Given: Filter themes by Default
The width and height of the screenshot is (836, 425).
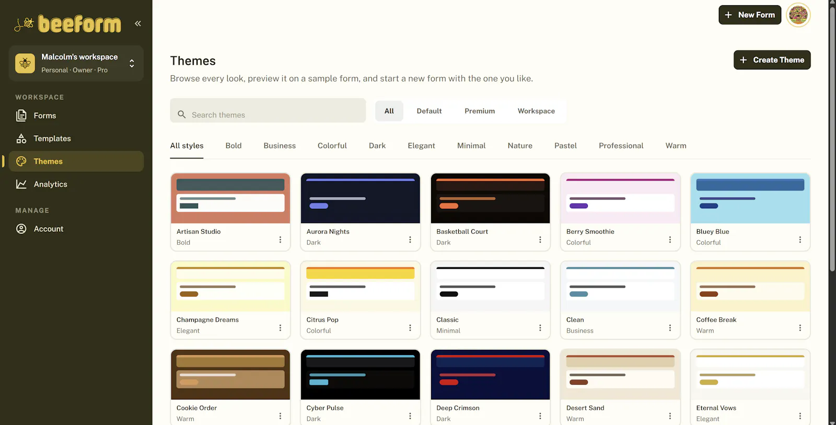Looking at the screenshot, I should [x=429, y=111].
